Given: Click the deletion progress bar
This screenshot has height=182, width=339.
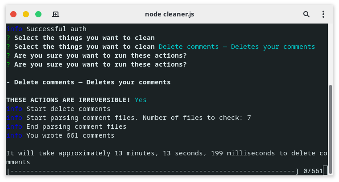Looking at the screenshot, I should point(153,171).
